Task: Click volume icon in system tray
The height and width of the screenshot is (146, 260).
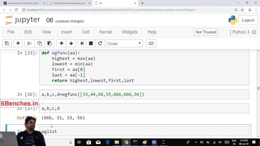Action: 220,142
